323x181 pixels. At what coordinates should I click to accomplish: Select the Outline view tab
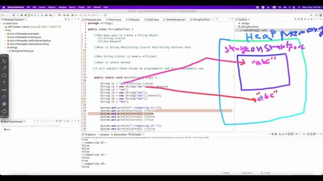[x=242, y=20]
